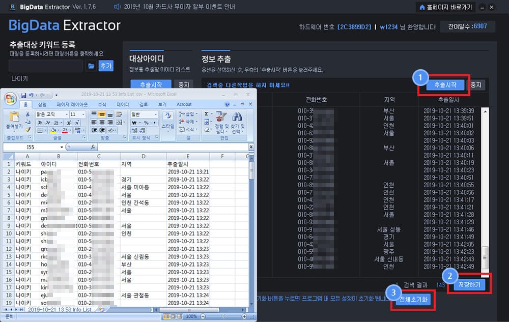Click Excel zoom out minus button
Screen dimensions: 509x322
(x=203, y=316)
